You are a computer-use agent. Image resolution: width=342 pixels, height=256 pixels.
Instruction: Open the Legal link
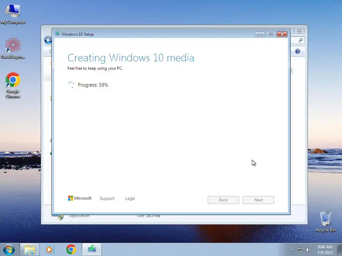tap(130, 199)
